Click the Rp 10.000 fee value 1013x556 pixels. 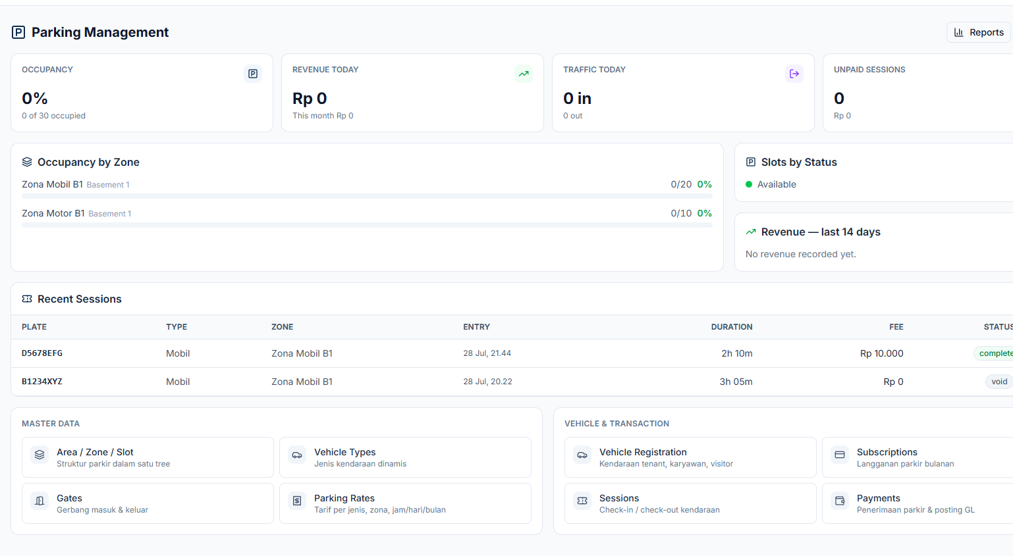[882, 353]
